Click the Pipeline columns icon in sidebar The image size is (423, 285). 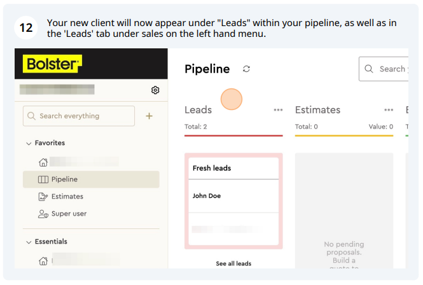43,179
